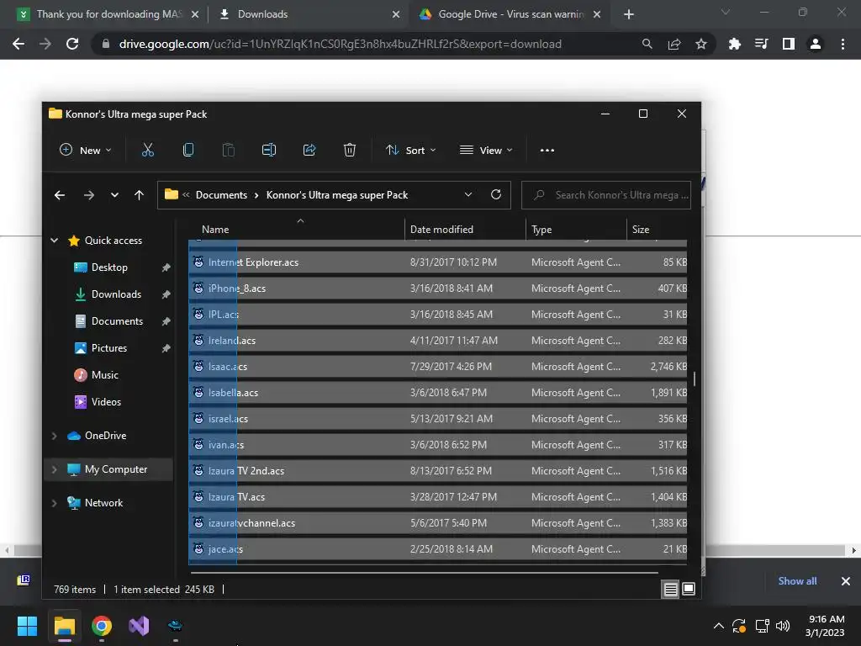Go back in File Explorer navigation
The height and width of the screenshot is (646, 861).
click(x=60, y=195)
